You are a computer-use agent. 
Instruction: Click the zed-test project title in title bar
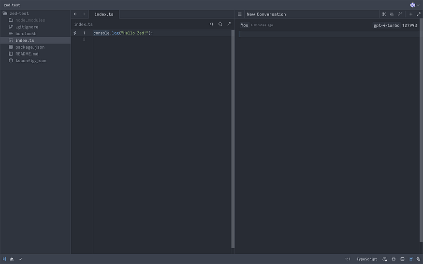pyautogui.click(x=12, y=5)
